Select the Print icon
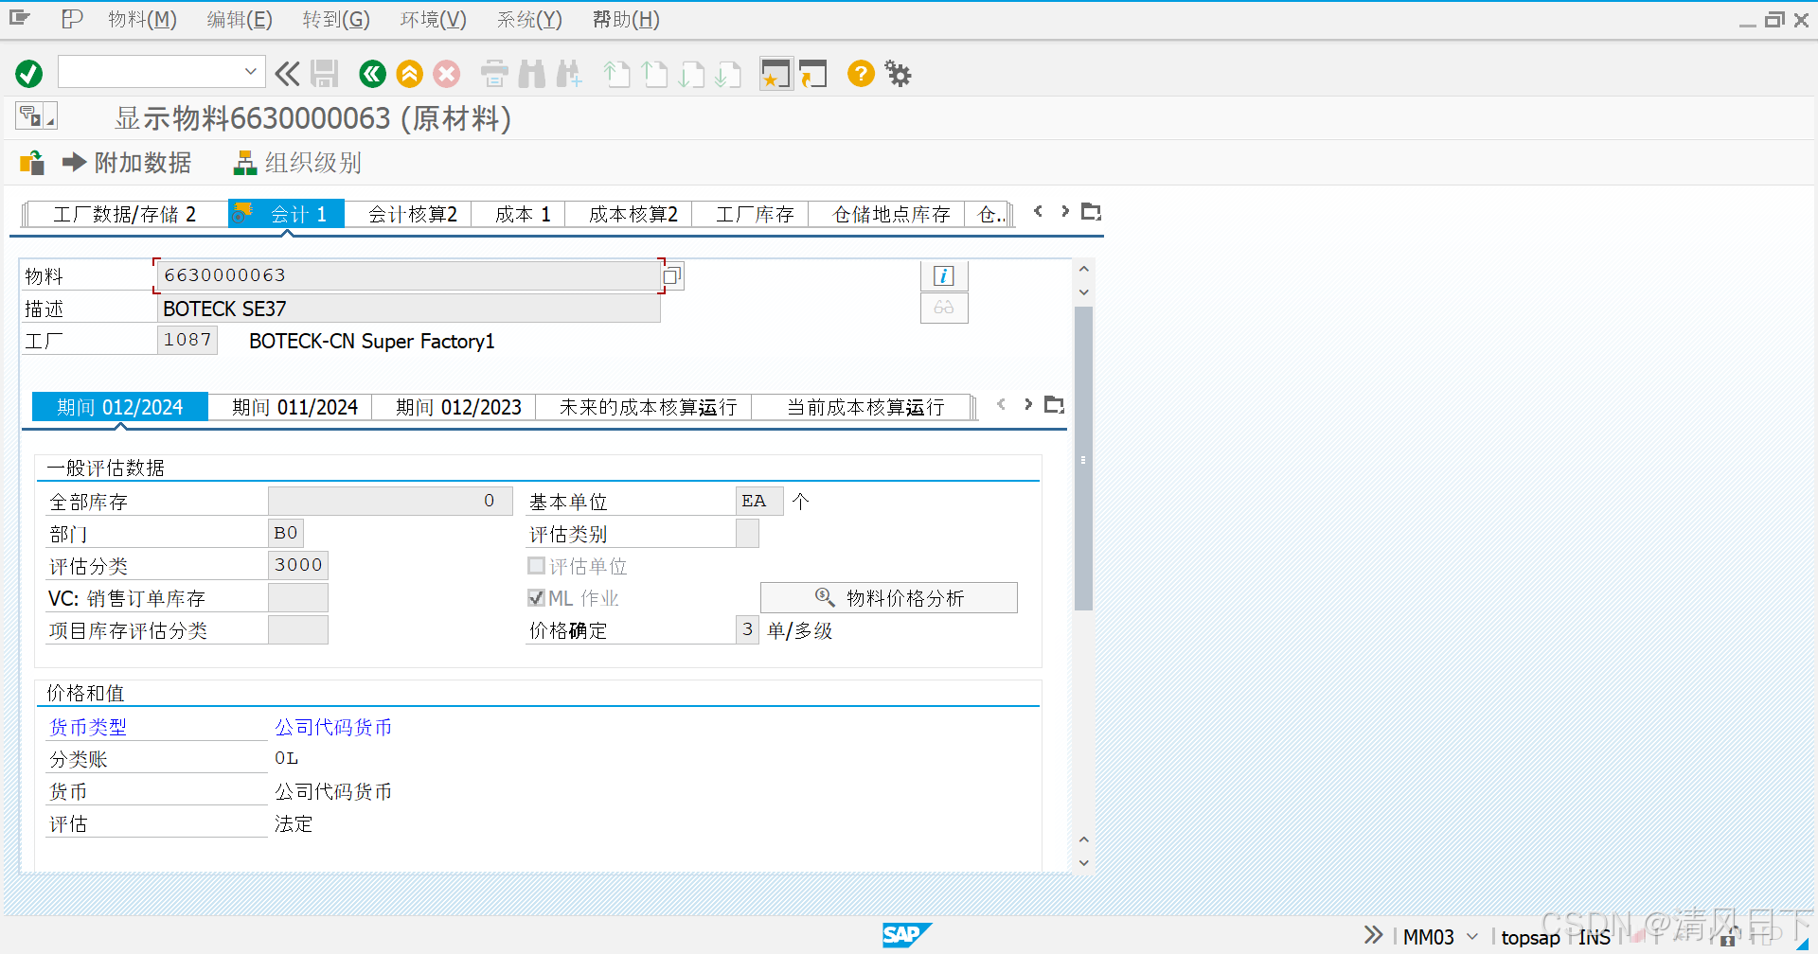Screen dimensions: 1818x954 pyautogui.click(x=493, y=73)
